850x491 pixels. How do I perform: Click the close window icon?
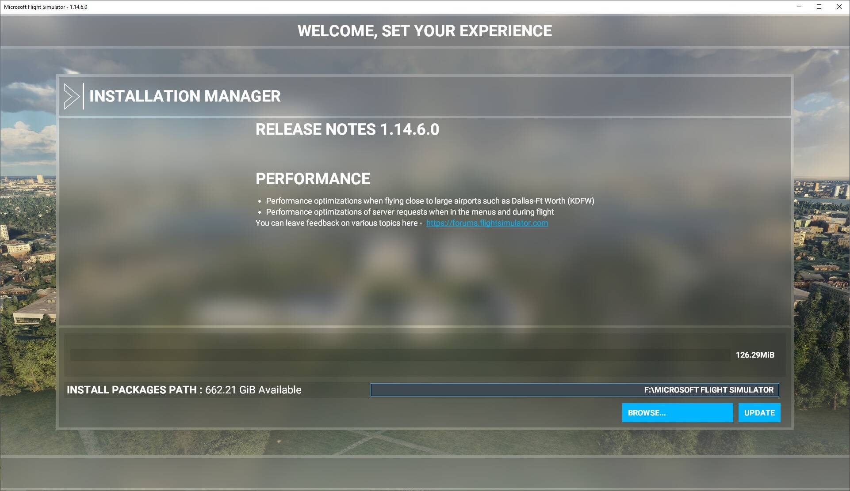click(839, 7)
